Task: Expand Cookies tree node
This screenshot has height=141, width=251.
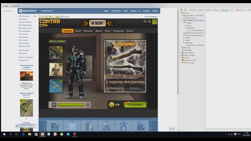Action: click(x=181, y=58)
